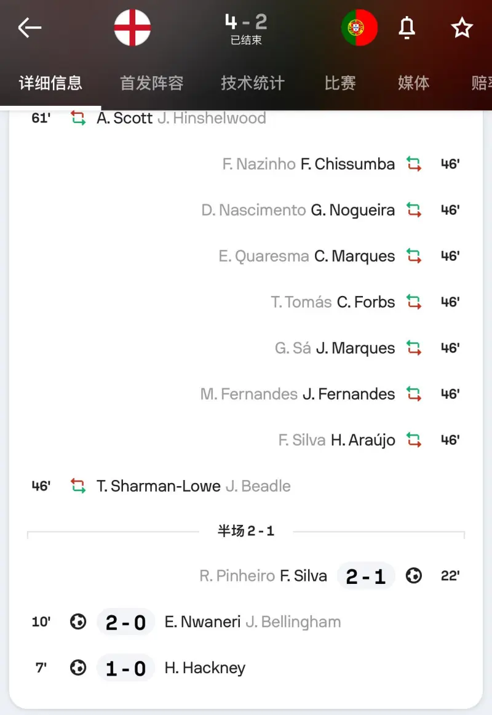
Task: Tap the 4 - 2 final score header
Action: pyautogui.click(x=245, y=23)
